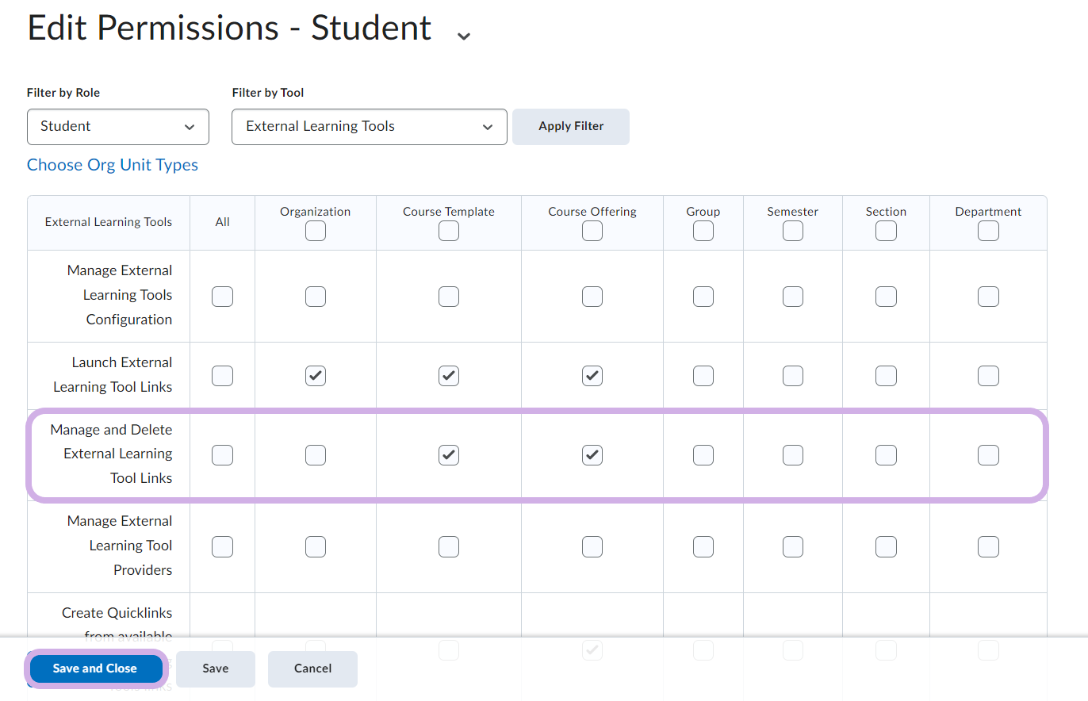This screenshot has height=701, width=1088.
Task: Check the Section column header checkbox
Action: click(886, 231)
